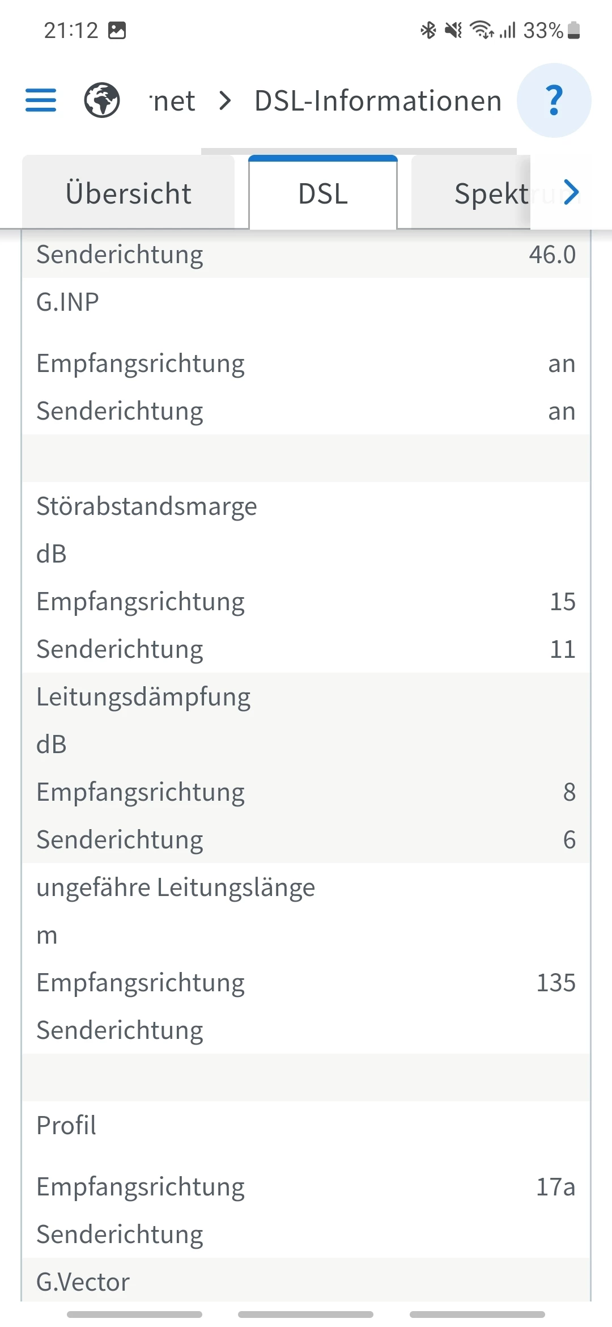Tap the picture notification icon
This screenshot has width=612, height=1327.
[x=117, y=30]
